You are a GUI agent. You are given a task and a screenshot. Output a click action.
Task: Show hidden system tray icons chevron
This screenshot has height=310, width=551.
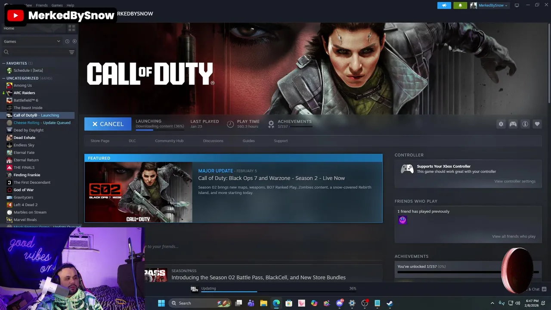[x=492, y=303]
